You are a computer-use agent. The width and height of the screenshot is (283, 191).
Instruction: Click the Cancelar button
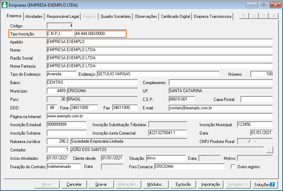74,184
